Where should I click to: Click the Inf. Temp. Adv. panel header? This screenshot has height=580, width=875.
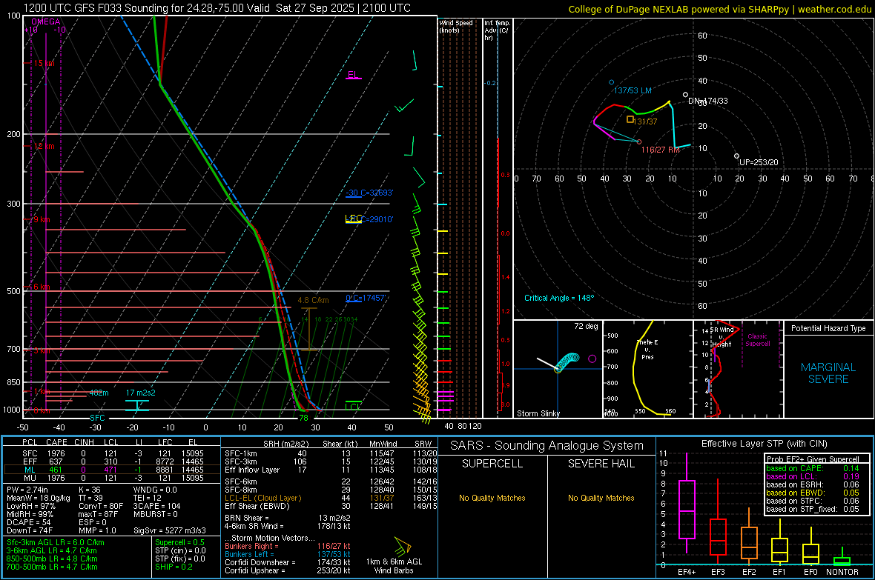[497, 30]
